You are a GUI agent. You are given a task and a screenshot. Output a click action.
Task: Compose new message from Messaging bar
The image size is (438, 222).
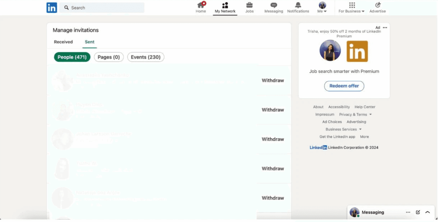click(418, 212)
